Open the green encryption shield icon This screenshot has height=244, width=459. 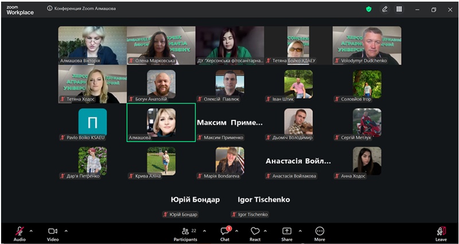[369, 9]
